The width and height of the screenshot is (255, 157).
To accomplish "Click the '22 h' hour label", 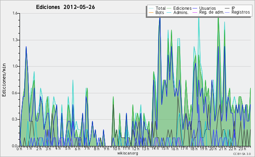I will [x=232, y=149].
